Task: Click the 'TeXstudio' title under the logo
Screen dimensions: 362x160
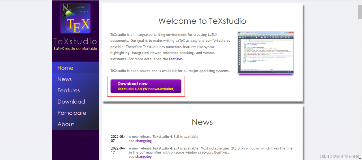Action: tap(75, 42)
